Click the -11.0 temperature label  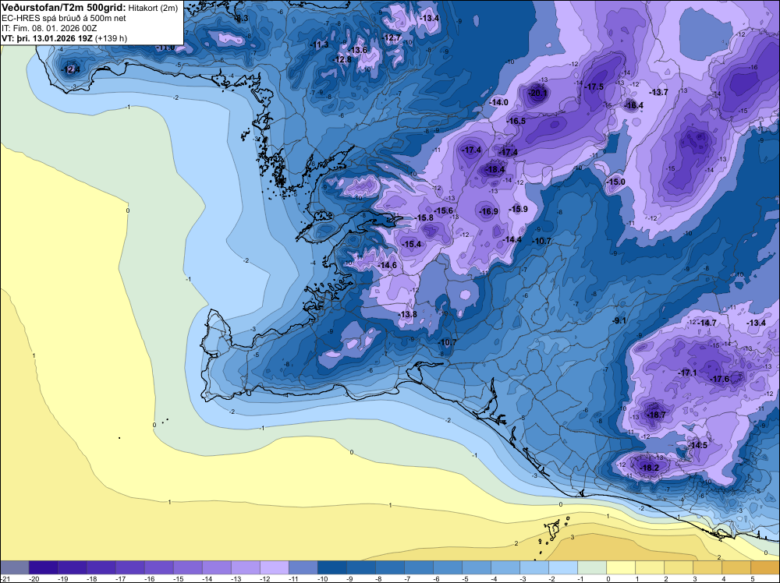[x=165, y=48]
